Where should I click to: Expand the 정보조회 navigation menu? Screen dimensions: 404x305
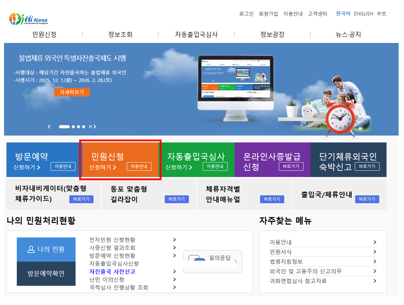pos(120,34)
